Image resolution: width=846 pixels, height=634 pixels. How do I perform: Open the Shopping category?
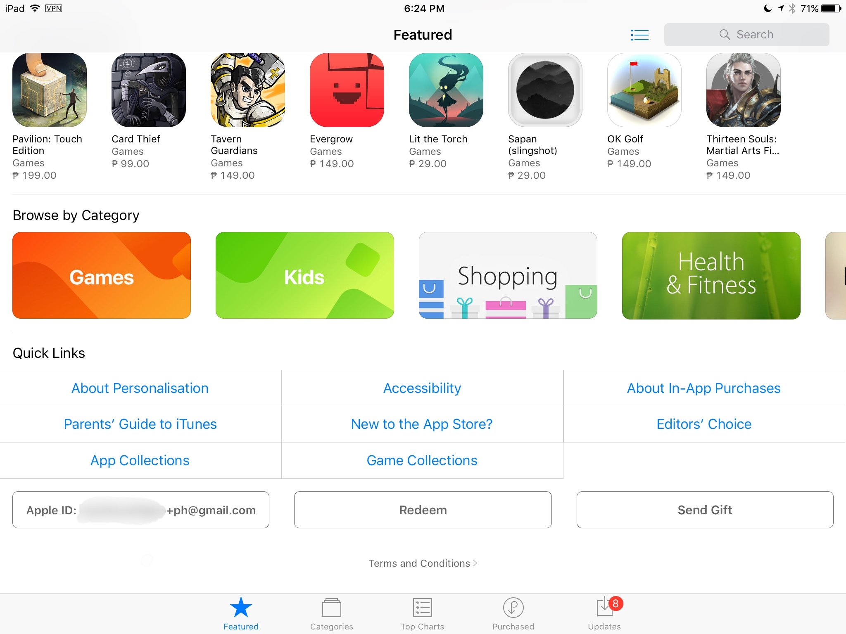click(507, 275)
